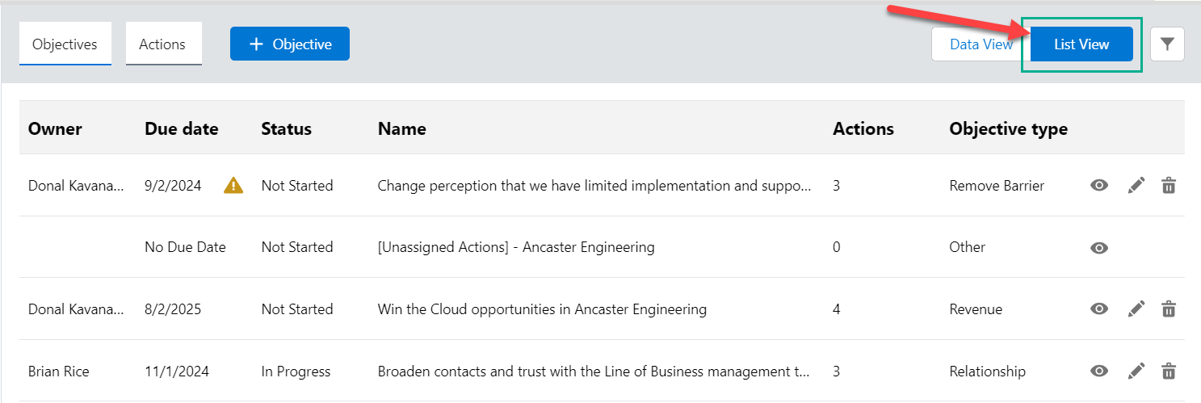This screenshot has height=403, width=1201.
Task: Select the Objectives tab
Action: [x=65, y=44]
